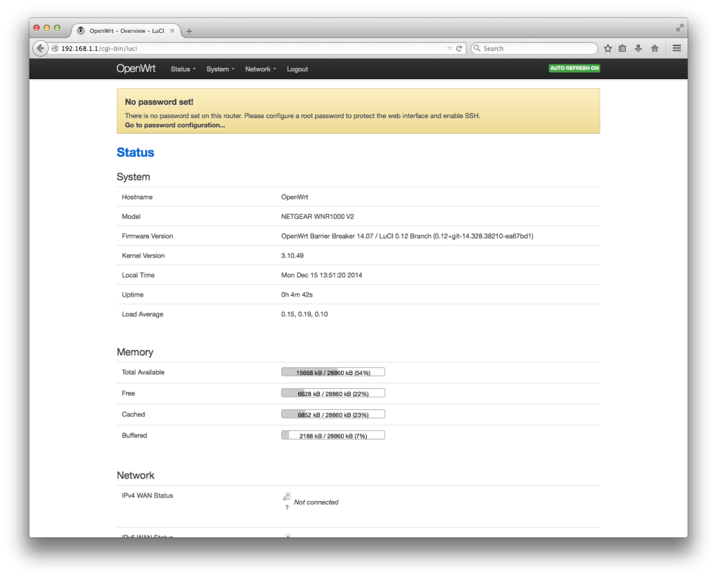This screenshot has width=717, height=578.
Task: Click the Free memory progress bar
Action: coord(333,393)
